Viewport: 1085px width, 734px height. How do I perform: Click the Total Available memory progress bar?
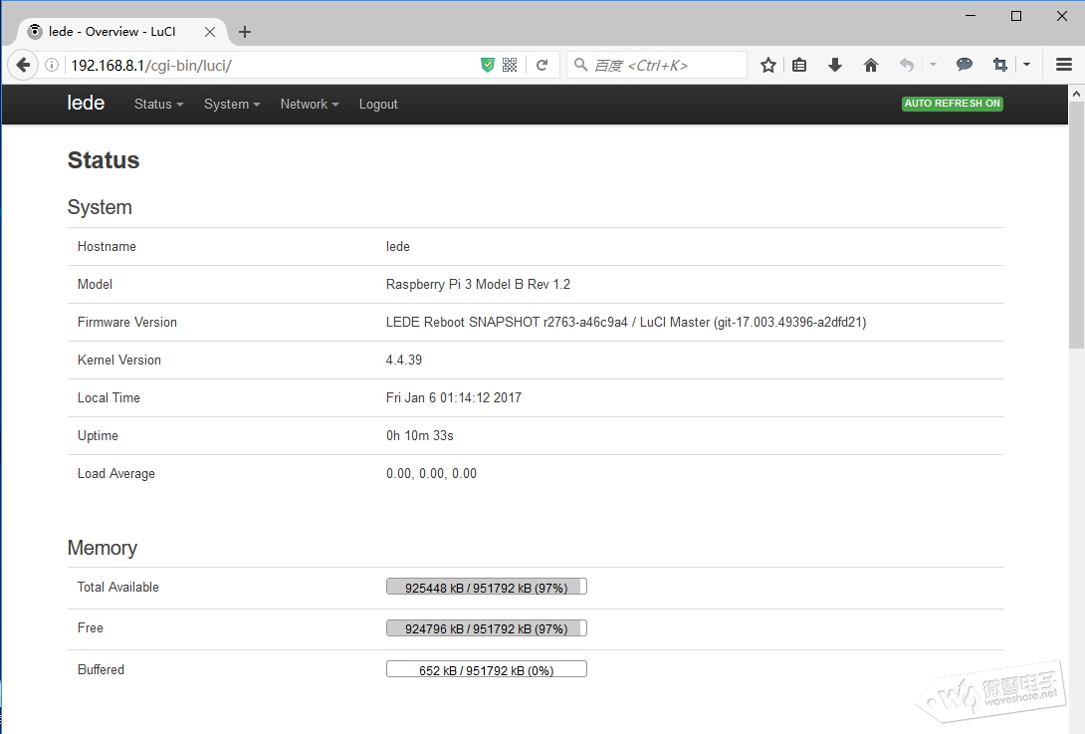(x=486, y=587)
